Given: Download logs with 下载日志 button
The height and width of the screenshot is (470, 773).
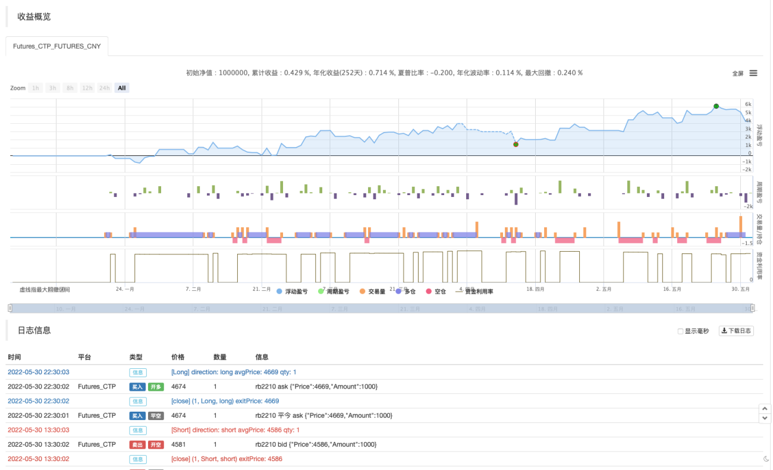Looking at the screenshot, I should click(x=736, y=331).
